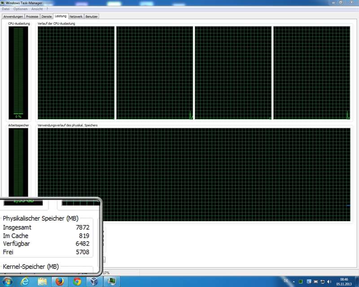
Task: Open the Optionen menu
Action: click(20, 9)
